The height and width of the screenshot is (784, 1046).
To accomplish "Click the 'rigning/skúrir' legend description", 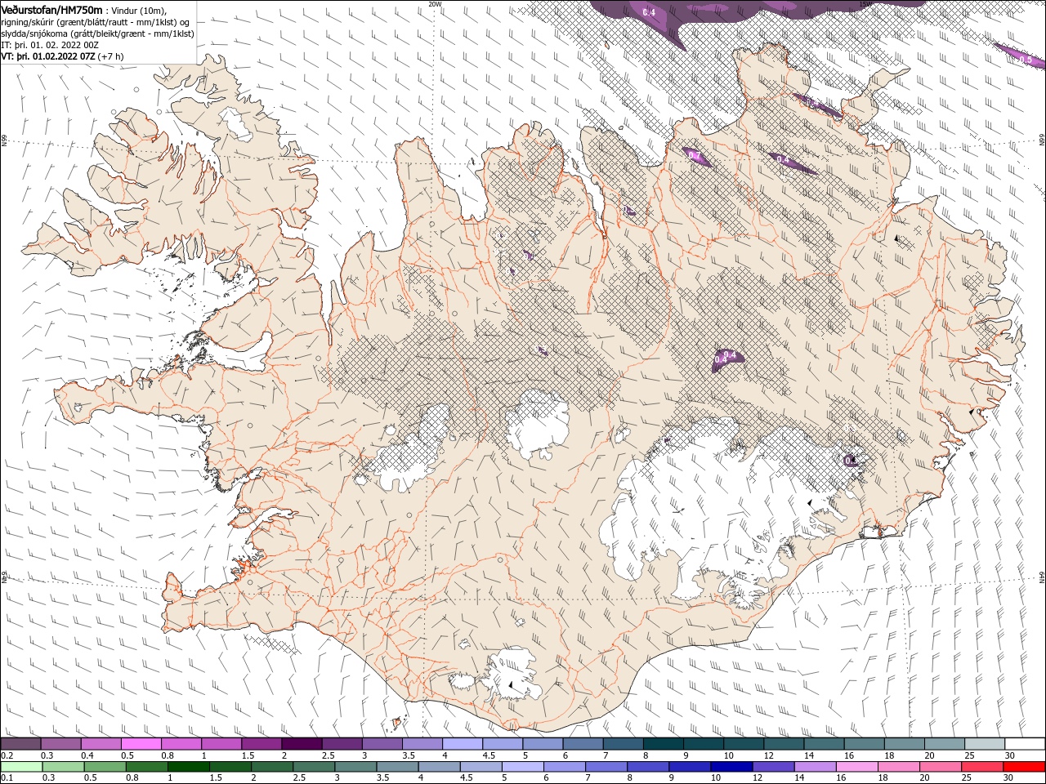I will 29,21.
